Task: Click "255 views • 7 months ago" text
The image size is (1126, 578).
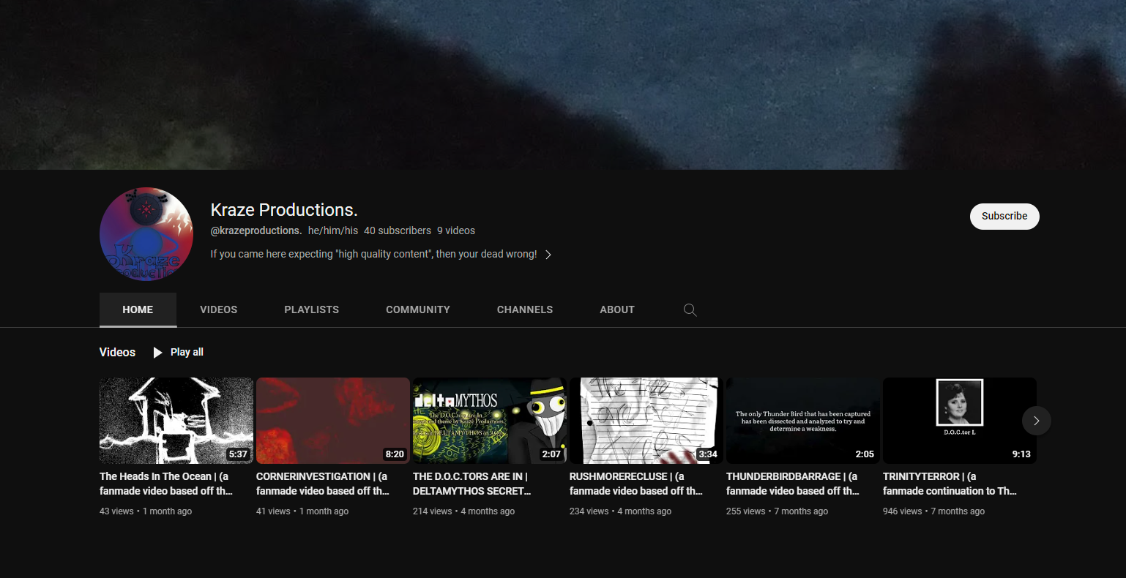Action: pos(778,511)
